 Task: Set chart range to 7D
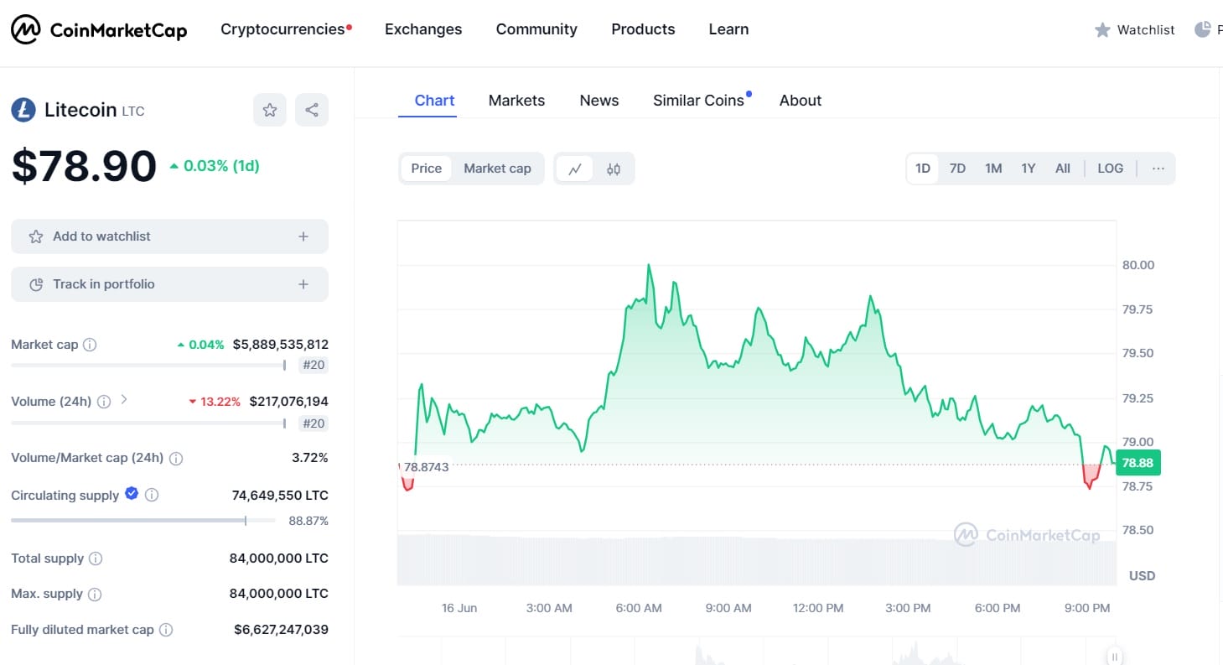click(957, 169)
